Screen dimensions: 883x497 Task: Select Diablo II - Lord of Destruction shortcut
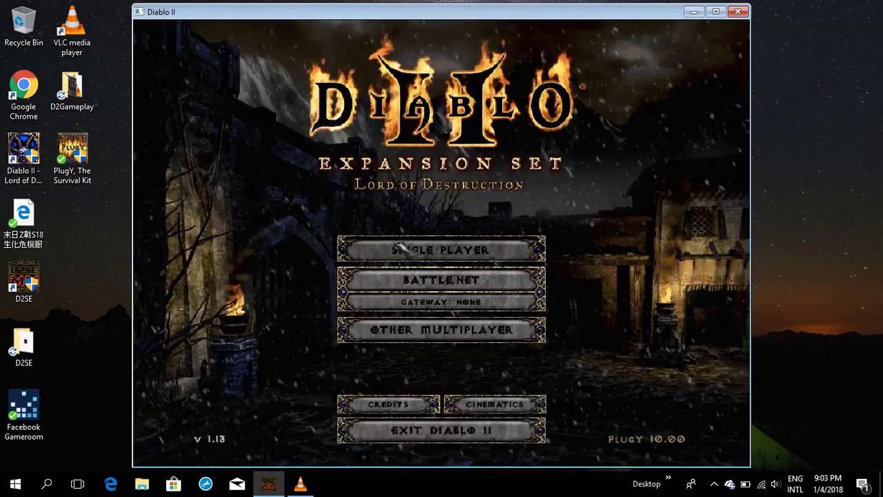(23, 159)
